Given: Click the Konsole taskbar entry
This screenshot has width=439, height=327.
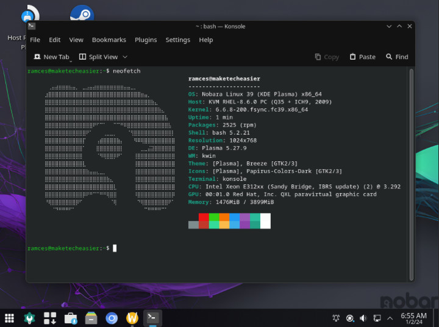Looking at the screenshot, I should pyautogui.click(x=152, y=318).
